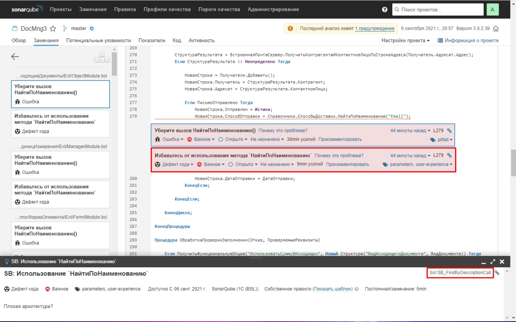Switch to the Обзор tab

[x=19, y=40]
